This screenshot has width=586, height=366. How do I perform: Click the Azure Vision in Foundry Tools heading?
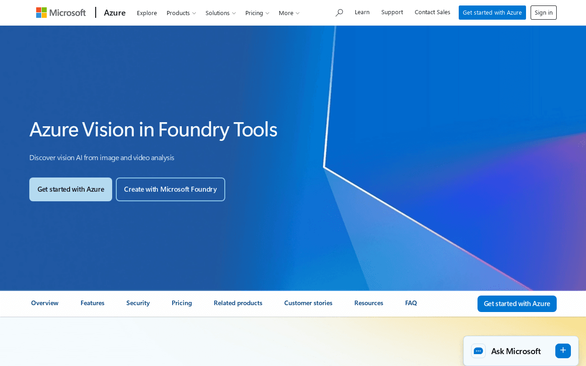click(x=153, y=129)
